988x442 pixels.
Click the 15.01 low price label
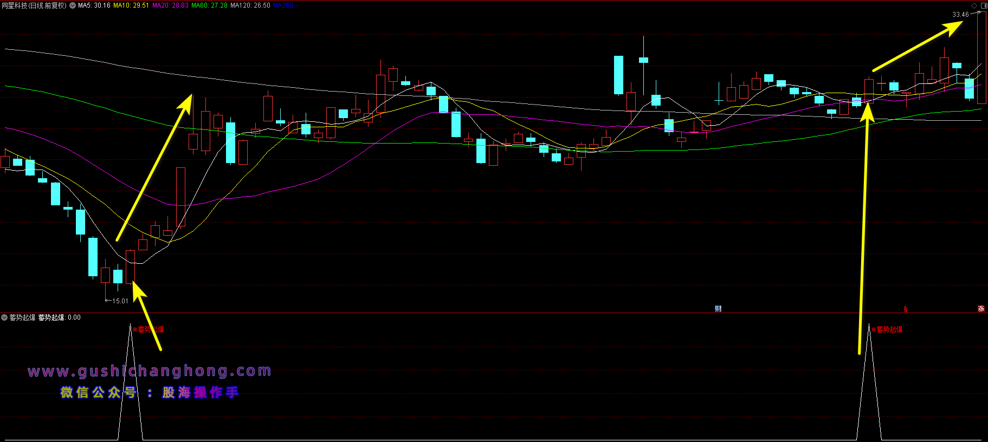pyautogui.click(x=120, y=301)
